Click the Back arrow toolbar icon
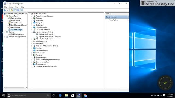This screenshot has width=175, height=98. pyautogui.click(x=5, y=10)
